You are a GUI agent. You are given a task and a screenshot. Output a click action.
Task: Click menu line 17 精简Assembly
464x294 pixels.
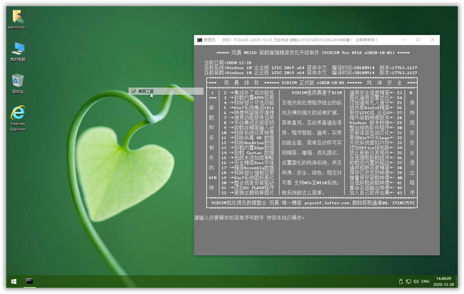tap(248, 168)
